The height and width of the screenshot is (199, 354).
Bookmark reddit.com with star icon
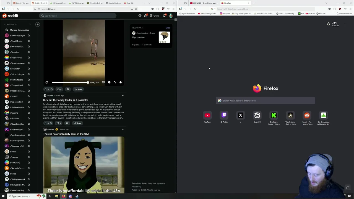click(x=136, y=9)
